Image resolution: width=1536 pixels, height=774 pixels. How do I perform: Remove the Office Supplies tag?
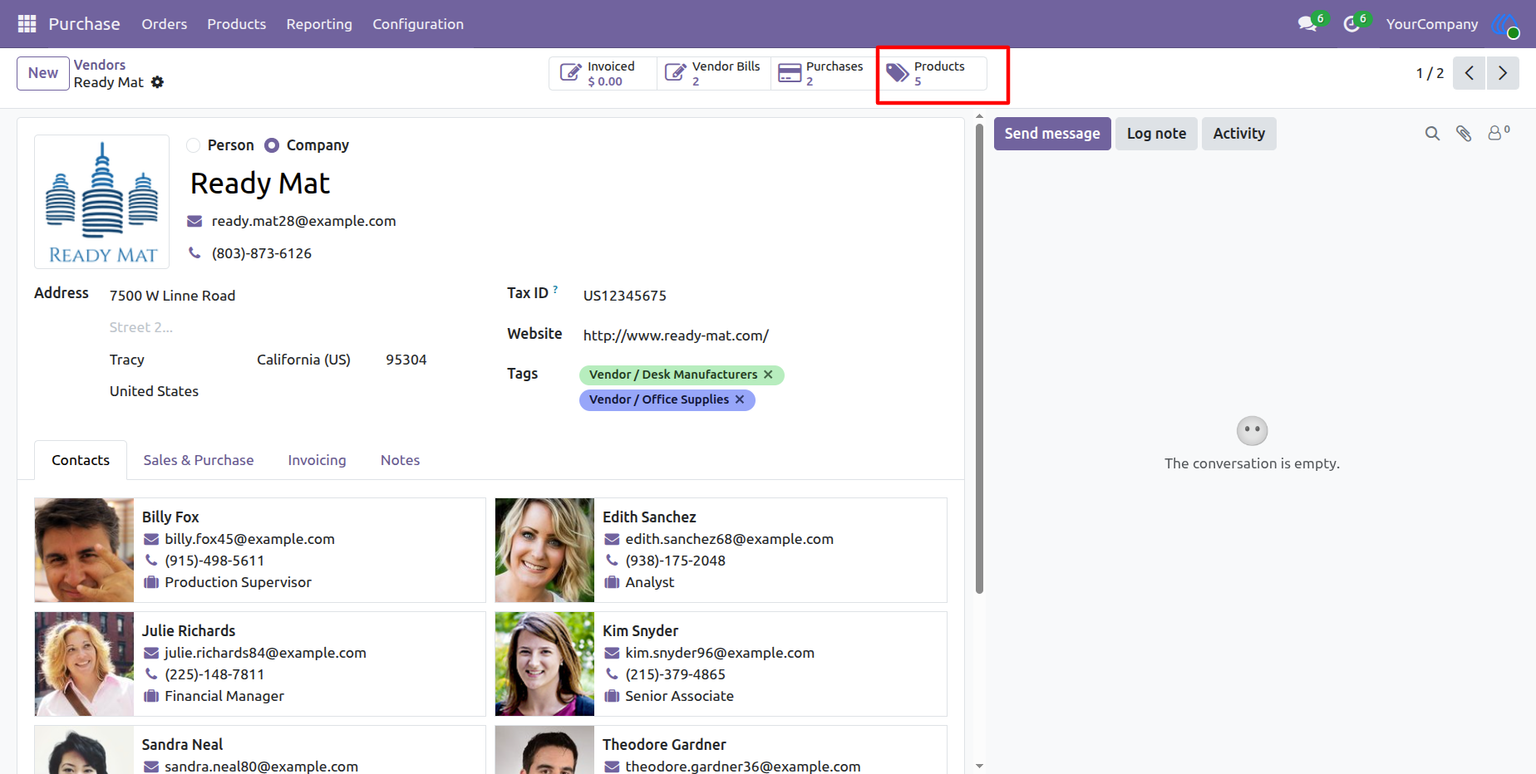740,399
